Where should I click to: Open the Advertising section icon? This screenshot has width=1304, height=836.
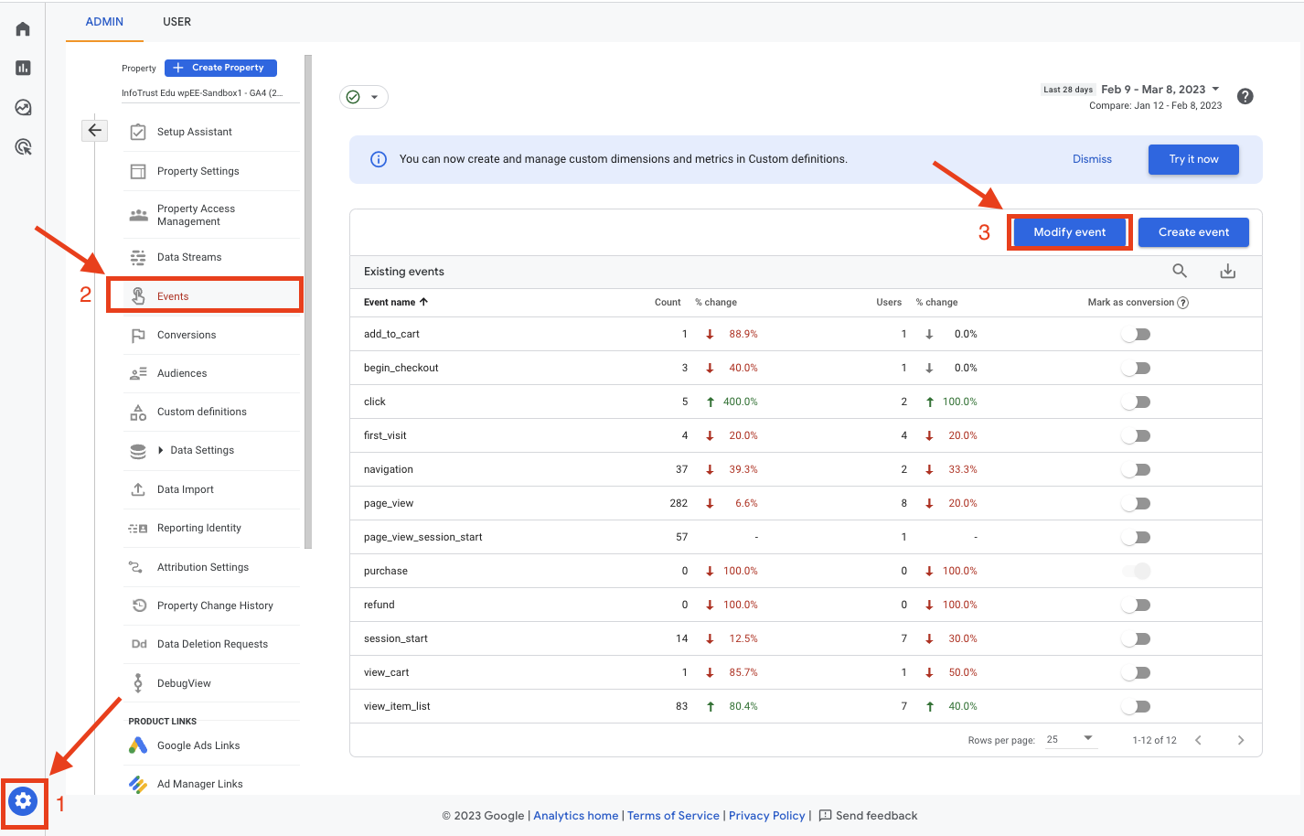(x=21, y=146)
